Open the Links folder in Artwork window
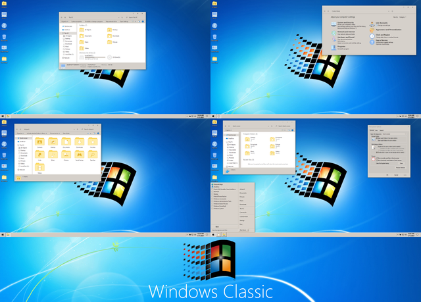Image resolution: width=421 pixels, height=302 pixels. pos(39,156)
